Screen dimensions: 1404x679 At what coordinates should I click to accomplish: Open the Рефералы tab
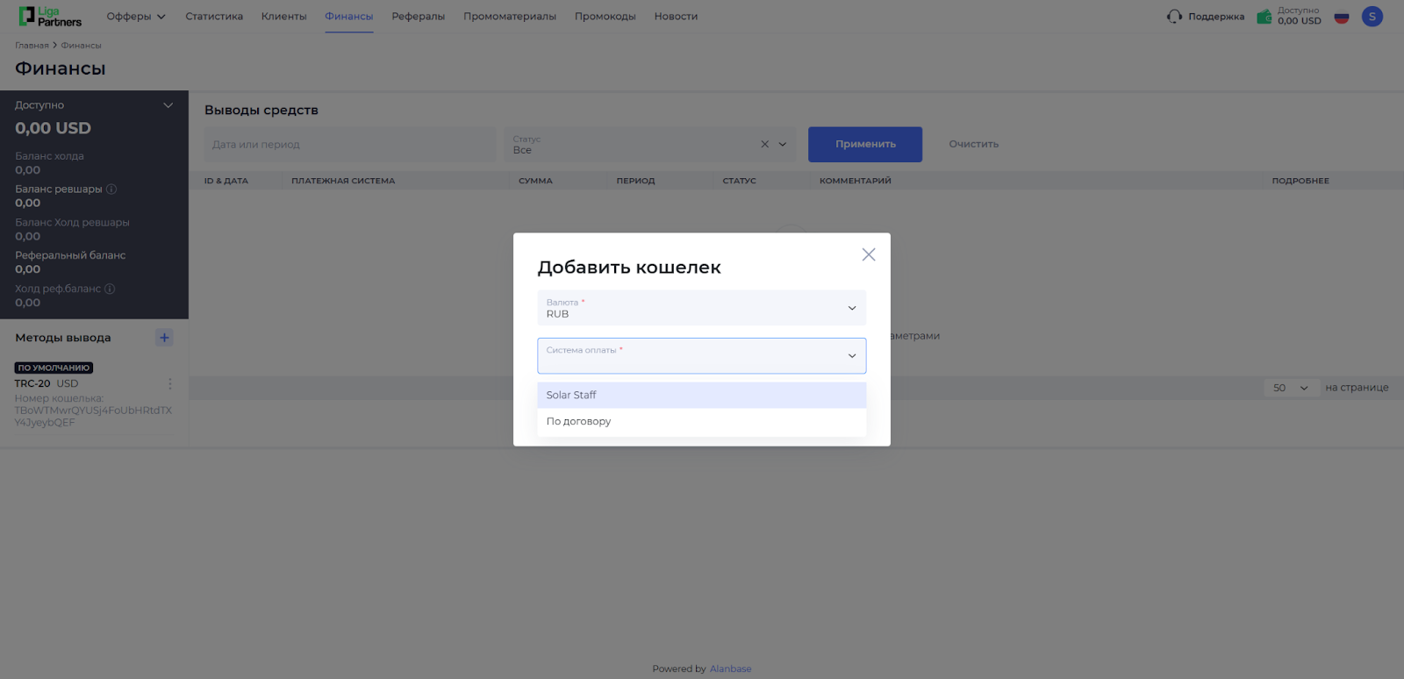pyautogui.click(x=419, y=16)
